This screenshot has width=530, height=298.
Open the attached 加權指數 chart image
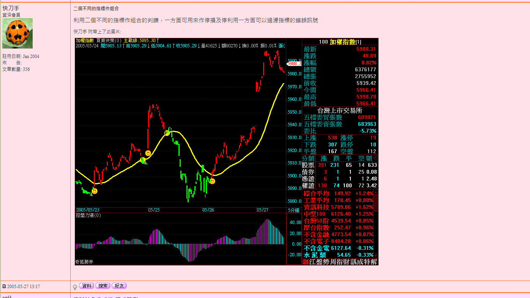(227, 152)
